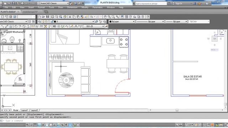The height and width of the screenshot is (128, 228).
Task: Click Undo arrow in Quick Access toolbar
Action: coord(26,3)
